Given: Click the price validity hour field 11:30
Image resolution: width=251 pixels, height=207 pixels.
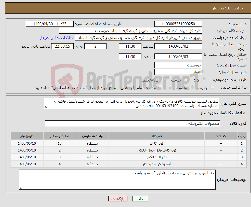Looking at the screenshot, I should click(x=130, y=57).
